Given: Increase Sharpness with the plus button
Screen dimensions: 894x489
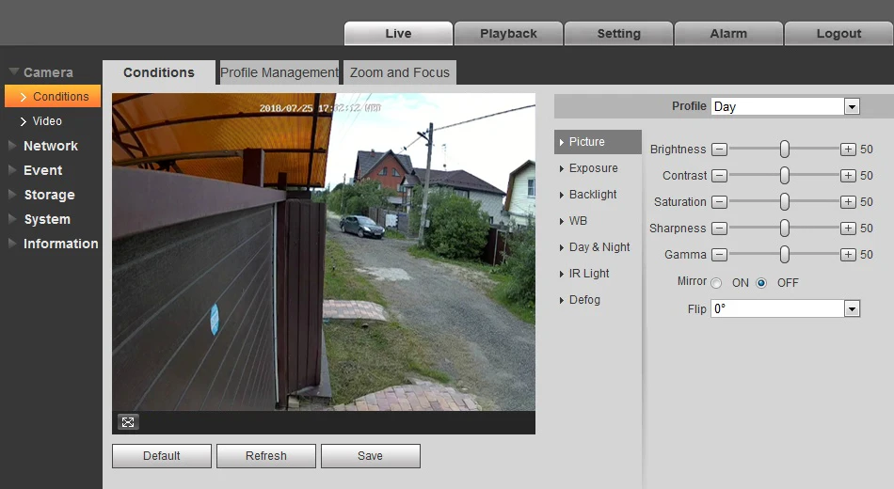Looking at the screenshot, I should pos(848,228).
